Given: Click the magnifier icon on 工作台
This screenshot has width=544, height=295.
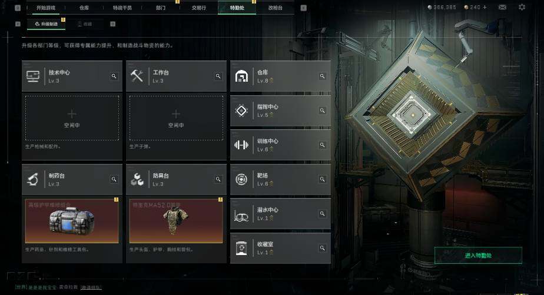Looking at the screenshot, I should [x=218, y=76].
